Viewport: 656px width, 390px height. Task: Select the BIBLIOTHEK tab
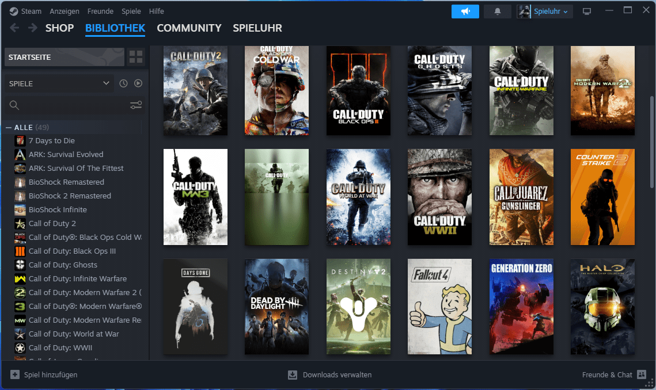(115, 28)
